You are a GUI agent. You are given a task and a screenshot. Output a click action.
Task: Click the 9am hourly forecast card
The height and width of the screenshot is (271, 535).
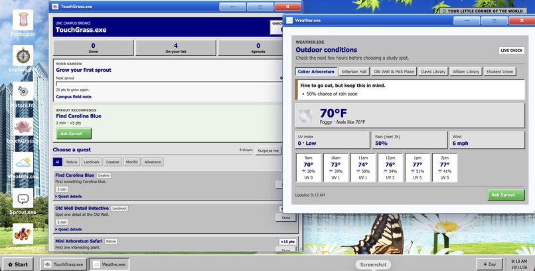309,167
